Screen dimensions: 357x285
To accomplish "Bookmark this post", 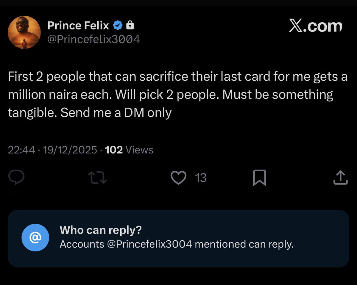I will (x=259, y=178).
